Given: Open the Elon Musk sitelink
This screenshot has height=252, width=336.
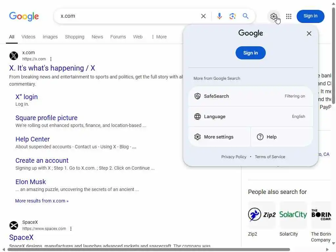Looking at the screenshot, I should (x=31, y=182).
